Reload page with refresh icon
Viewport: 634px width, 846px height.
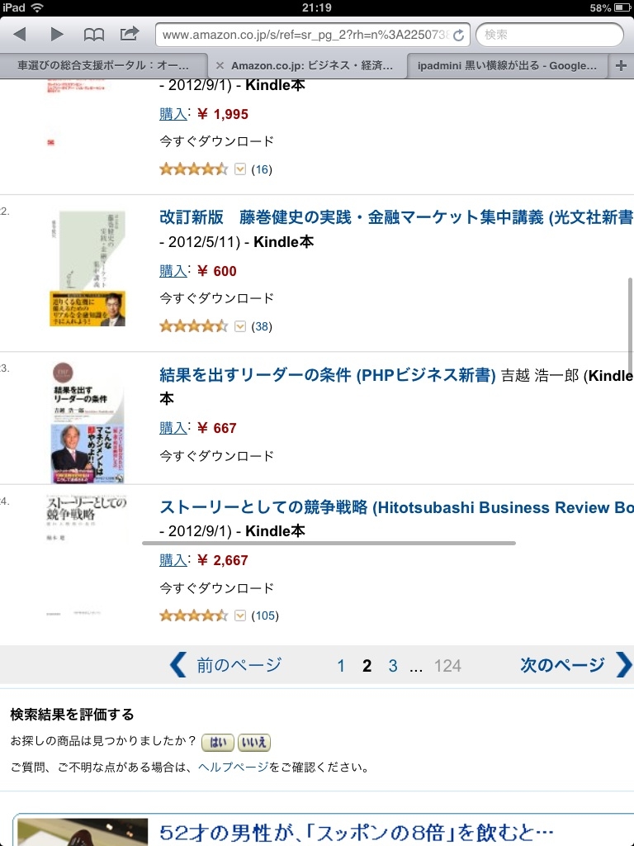[459, 36]
